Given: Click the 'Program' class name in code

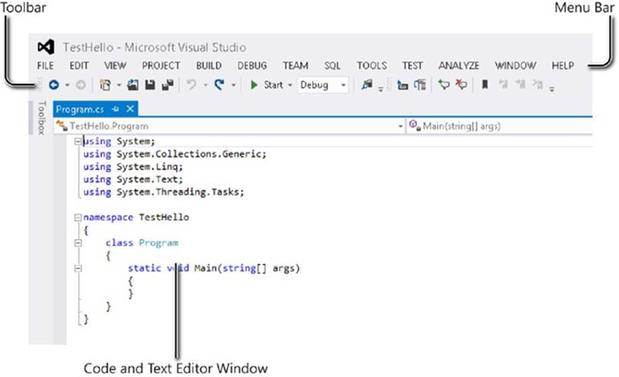Looking at the screenshot, I should (158, 242).
